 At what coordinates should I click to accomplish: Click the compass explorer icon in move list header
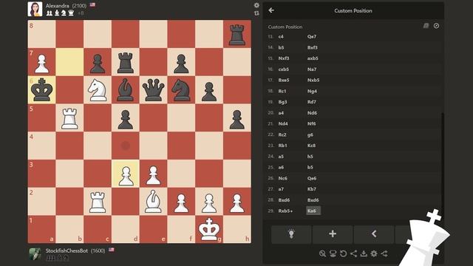point(436,26)
